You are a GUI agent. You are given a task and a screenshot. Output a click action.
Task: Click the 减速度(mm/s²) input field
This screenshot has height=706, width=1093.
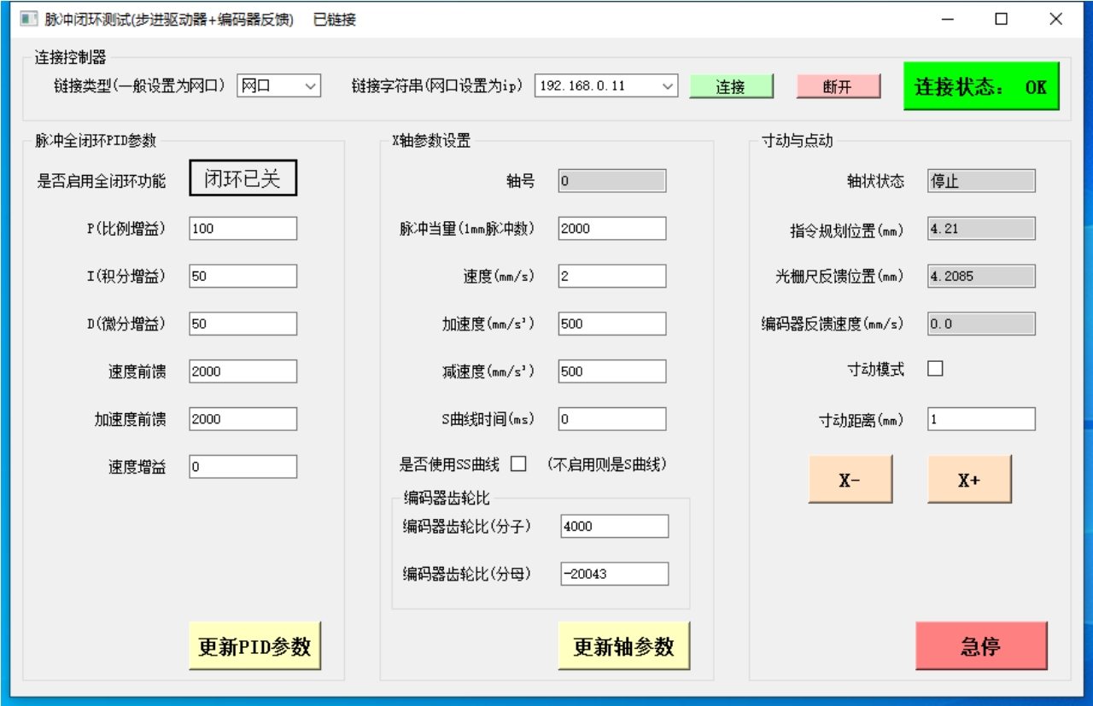click(x=612, y=371)
